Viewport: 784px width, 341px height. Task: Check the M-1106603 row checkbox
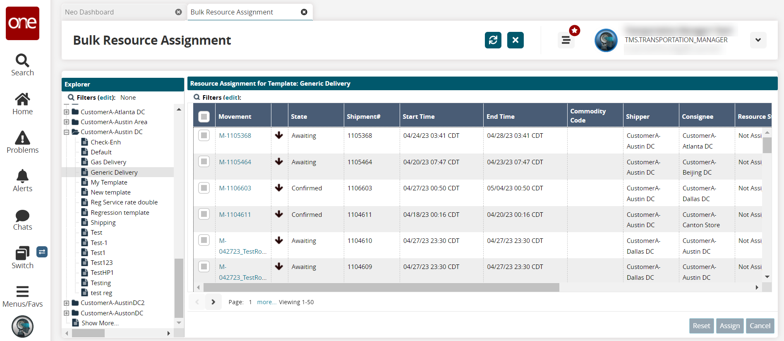(204, 188)
